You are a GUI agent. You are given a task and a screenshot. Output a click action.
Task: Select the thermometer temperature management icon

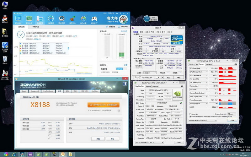[x=40, y=19]
